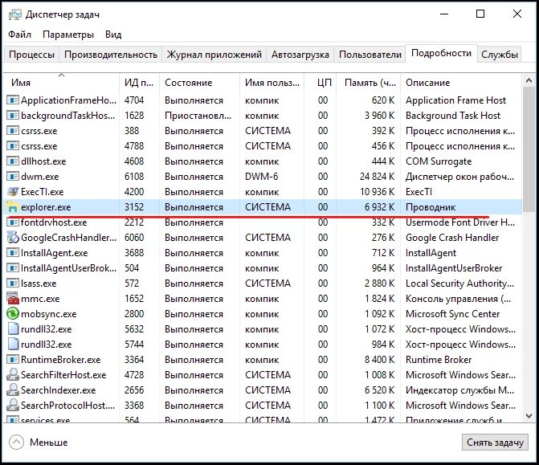This screenshot has height=465, width=539.
Task: Sort by the ЦП column header
Action: point(321,83)
